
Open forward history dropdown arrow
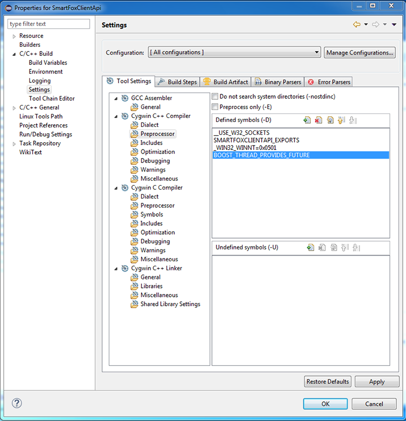[385, 24]
